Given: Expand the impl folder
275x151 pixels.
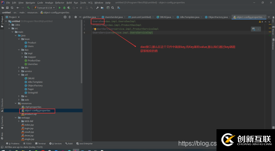Looking at the screenshot, I should point(22,54).
